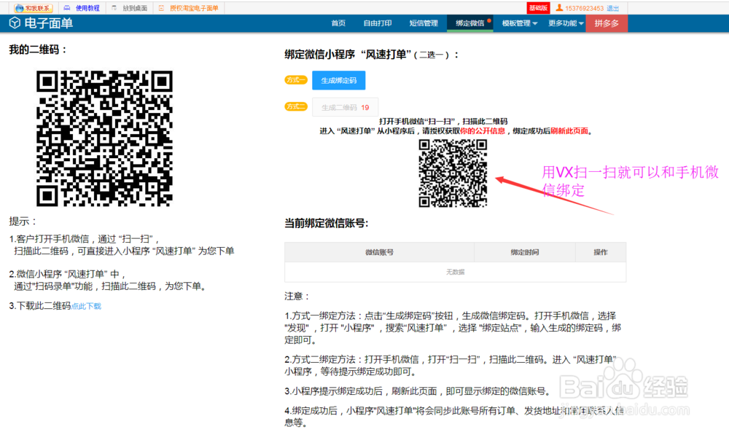Open 授权淘宝电子面单 link
The image size is (729, 435).
[194, 8]
